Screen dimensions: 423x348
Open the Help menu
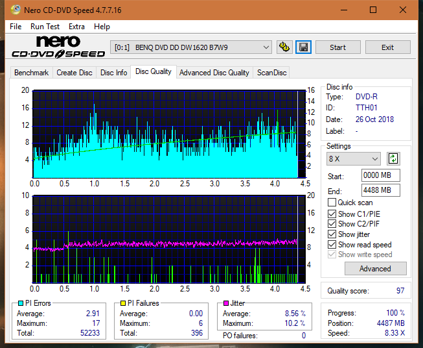(x=102, y=27)
